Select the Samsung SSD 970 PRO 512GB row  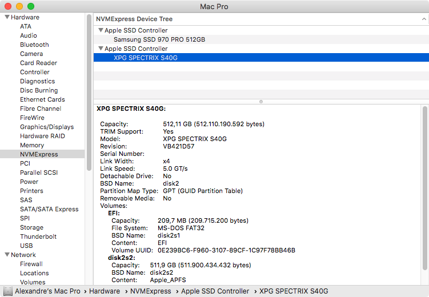click(261, 39)
